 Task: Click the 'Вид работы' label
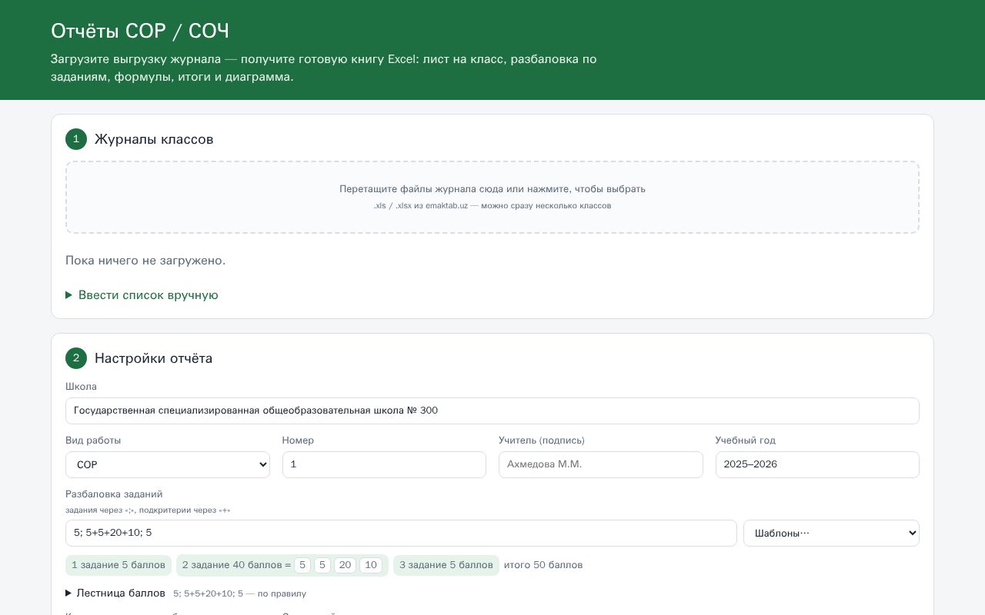[x=93, y=440]
